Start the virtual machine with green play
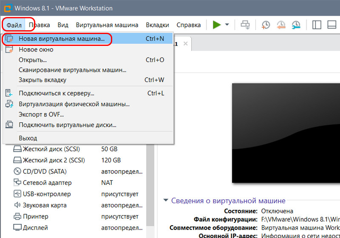 click(x=216, y=25)
